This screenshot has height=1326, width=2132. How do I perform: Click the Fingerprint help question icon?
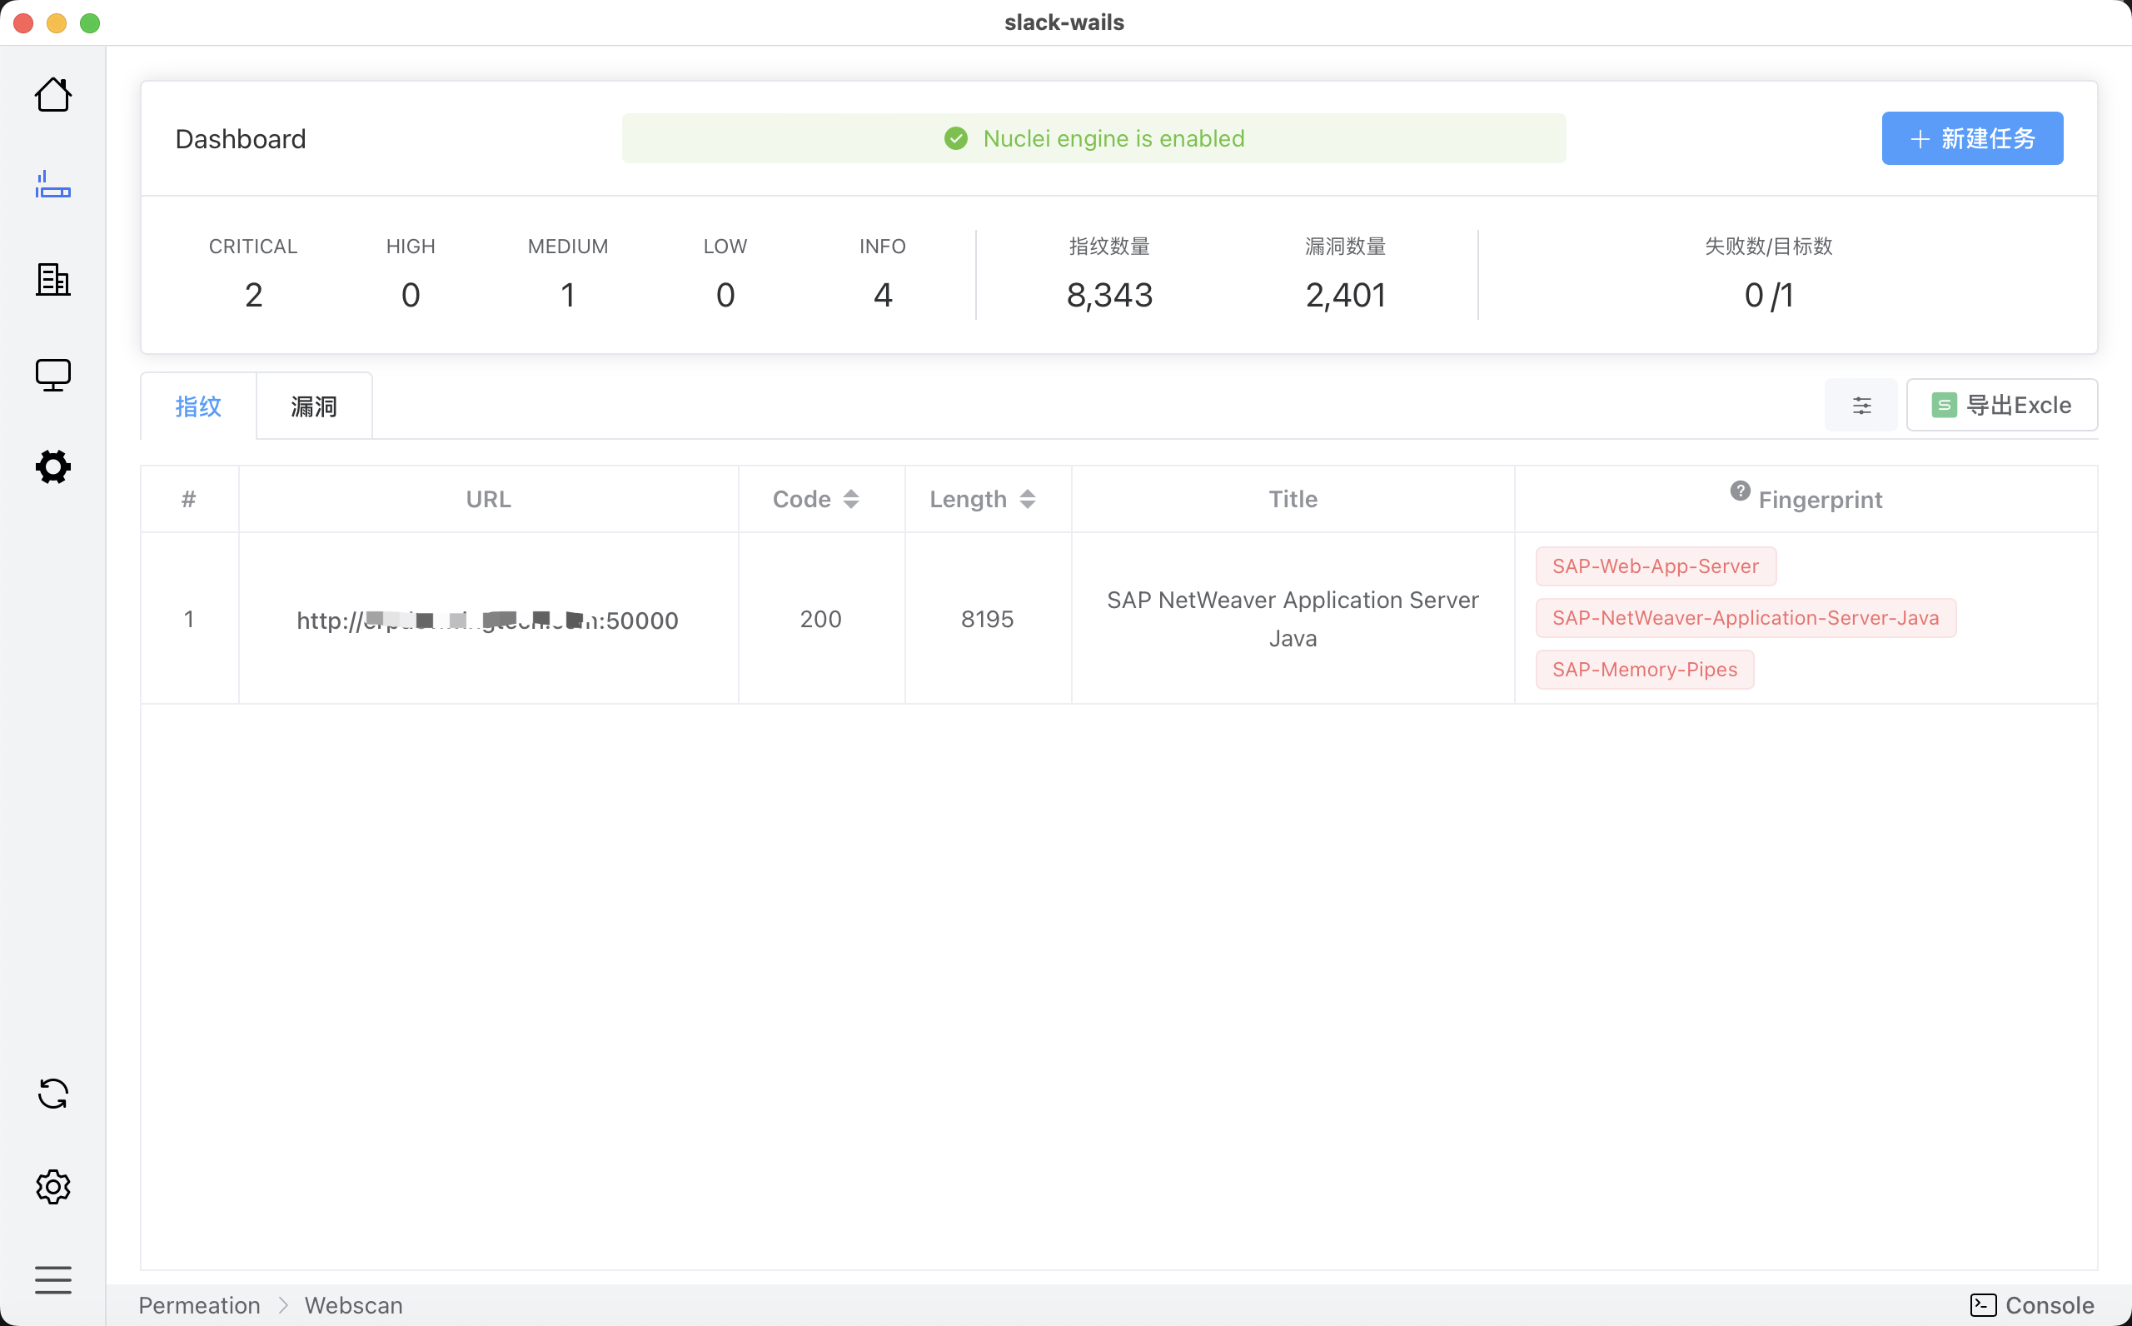click(x=1740, y=491)
